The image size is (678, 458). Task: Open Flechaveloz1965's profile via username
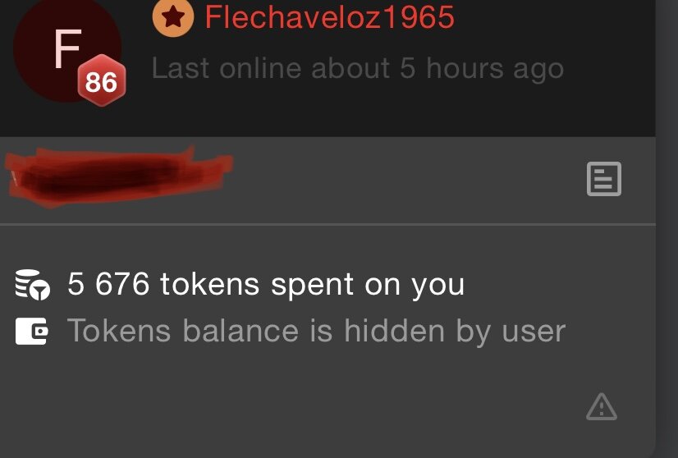click(x=329, y=17)
